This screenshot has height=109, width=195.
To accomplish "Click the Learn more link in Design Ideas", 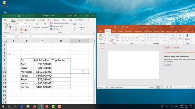I will [168, 65].
